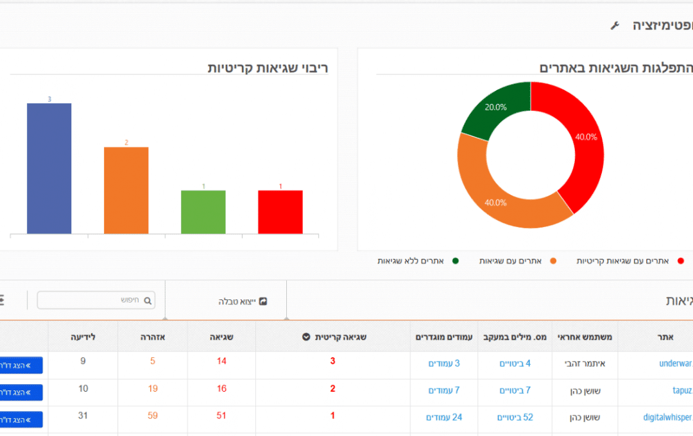Click the error count 51 in digitalwhisper row
The width and height of the screenshot is (693, 436).
click(221, 415)
